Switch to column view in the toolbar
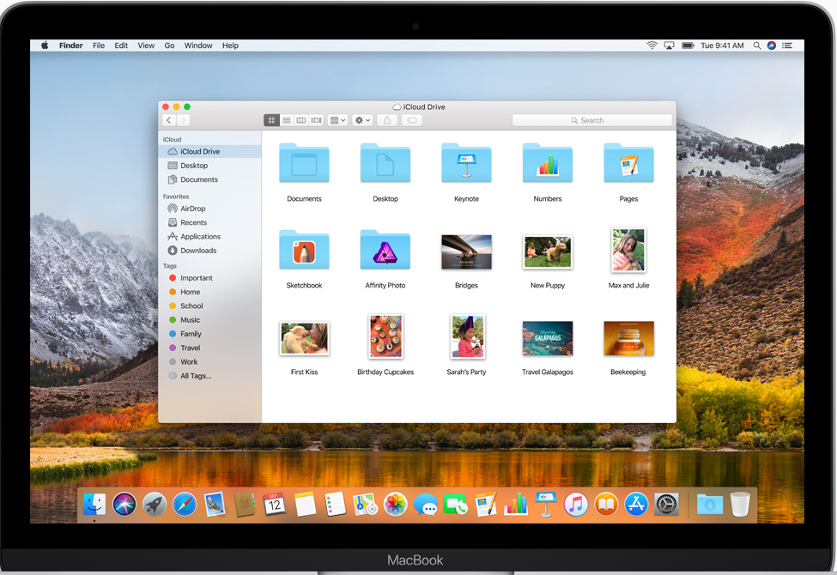The image size is (837, 575). pos(300,120)
